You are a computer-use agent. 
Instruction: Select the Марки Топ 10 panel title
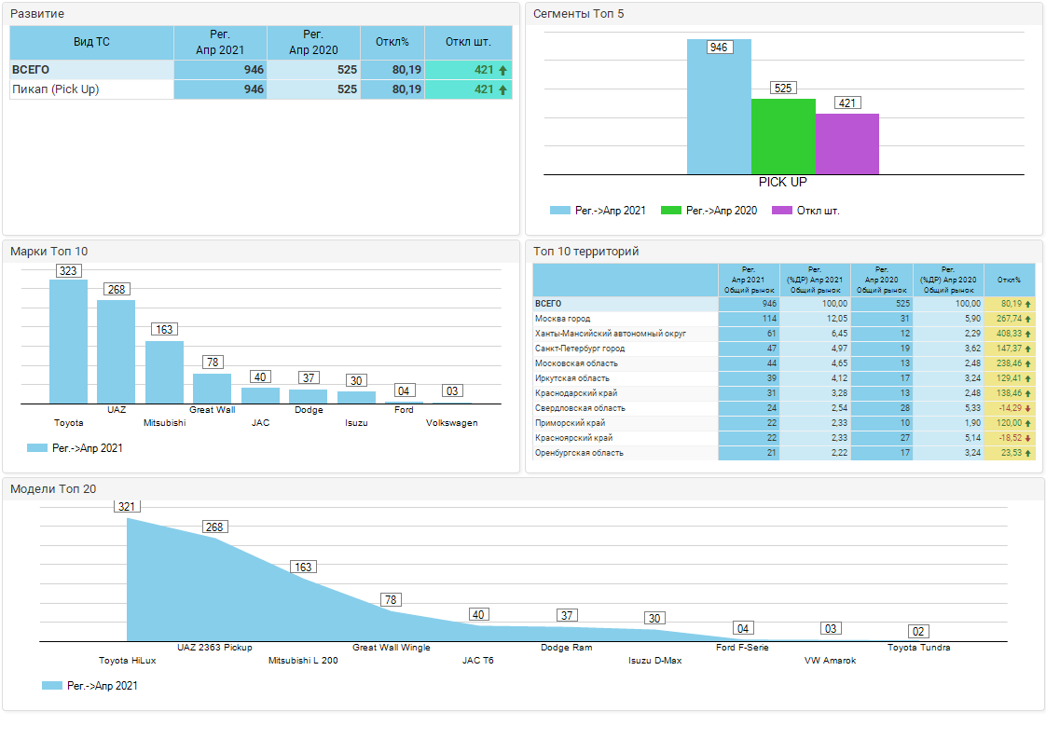(49, 252)
